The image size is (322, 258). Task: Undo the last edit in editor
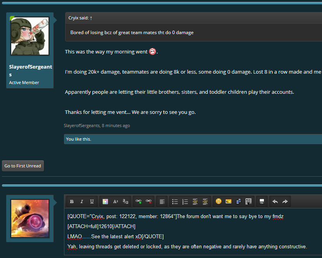pos(275,201)
